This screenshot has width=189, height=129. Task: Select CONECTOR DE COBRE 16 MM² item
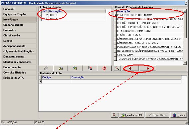150,15
